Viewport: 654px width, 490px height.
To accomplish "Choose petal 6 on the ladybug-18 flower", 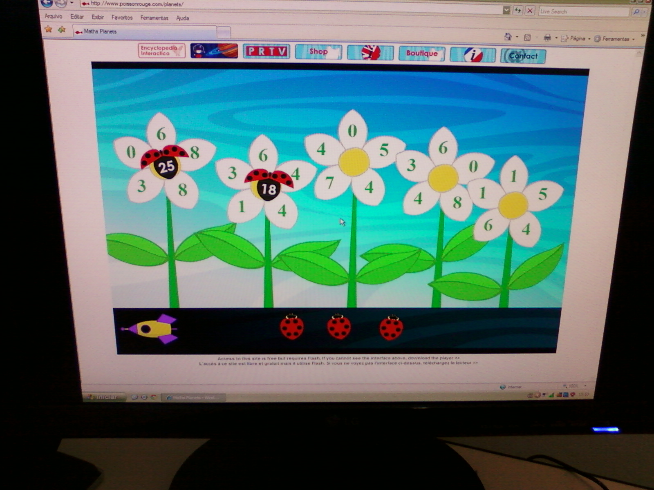I will pyautogui.click(x=263, y=154).
